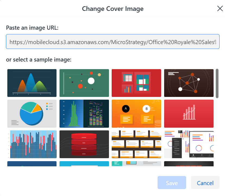
Task: Choose the red database cylinder sample image
Action: pos(84,144)
